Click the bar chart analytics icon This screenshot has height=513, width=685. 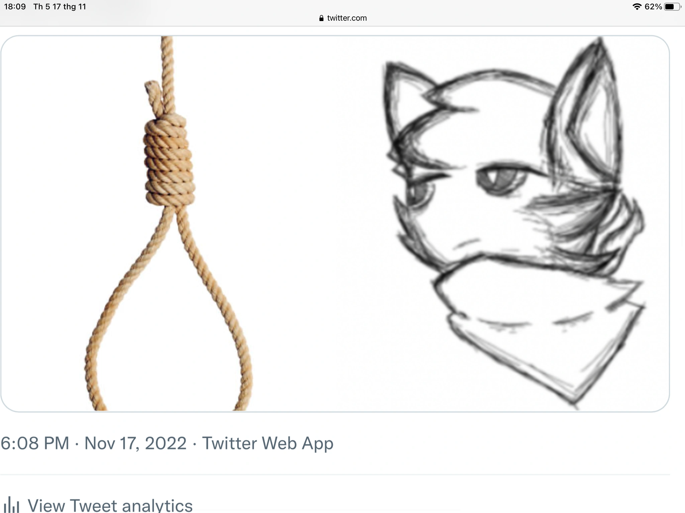tap(11, 505)
